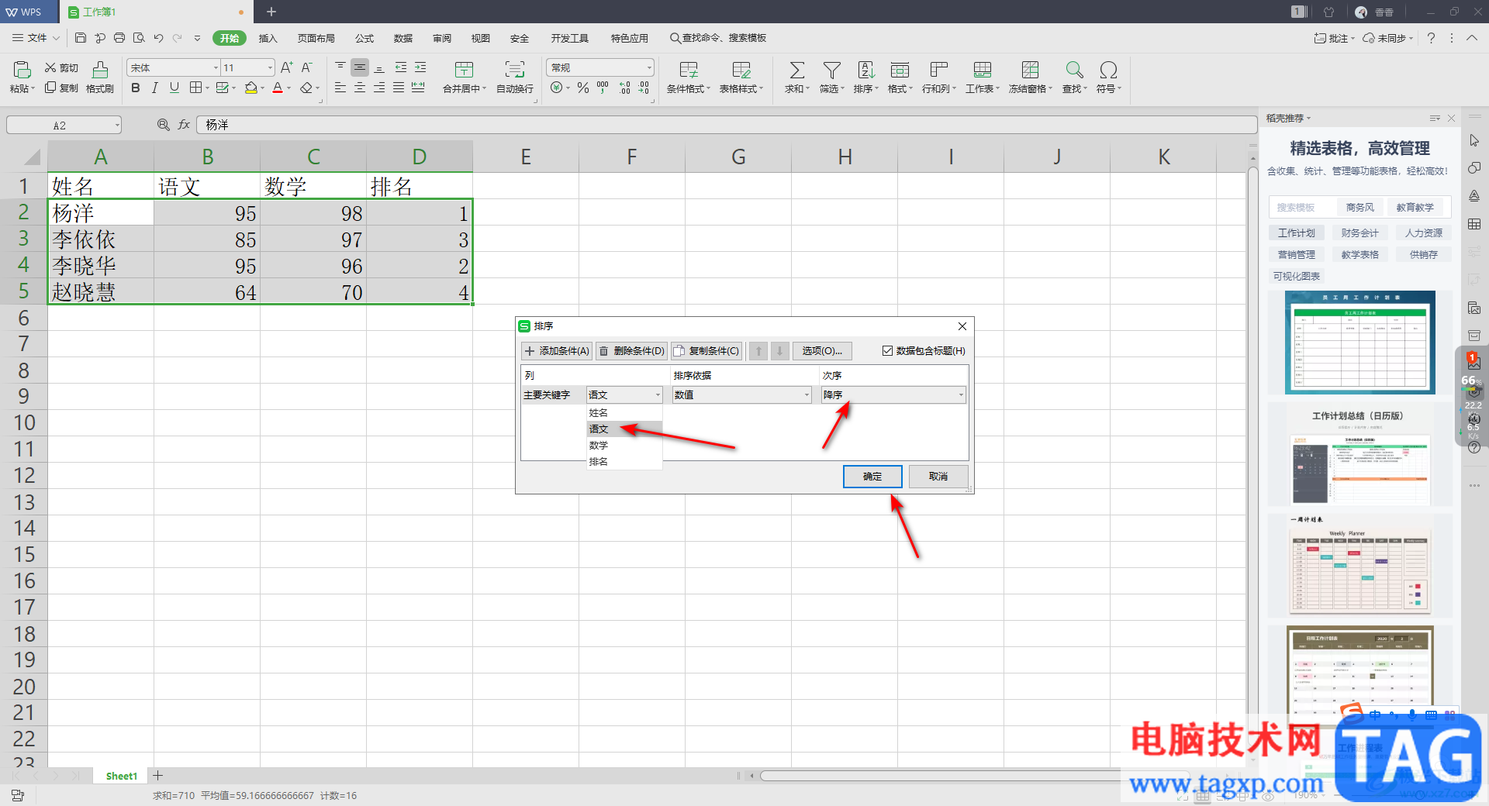Click Delete Condition button

click(x=631, y=351)
